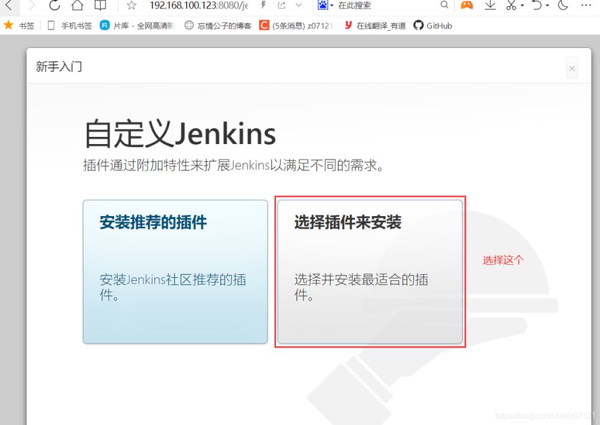
Task: Click the browser forward arrow
Action: point(32,5)
